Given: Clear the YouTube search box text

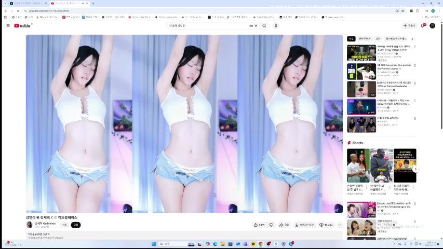Looking at the screenshot, I should (x=256, y=26).
